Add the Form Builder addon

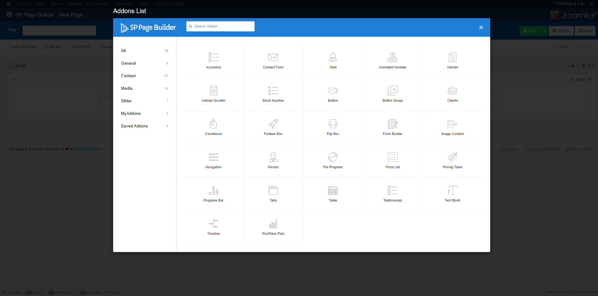[x=392, y=128]
